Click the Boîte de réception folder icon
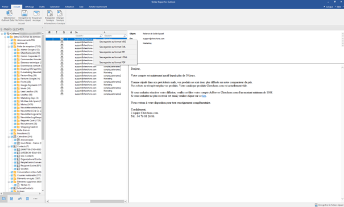 [x=15, y=47]
